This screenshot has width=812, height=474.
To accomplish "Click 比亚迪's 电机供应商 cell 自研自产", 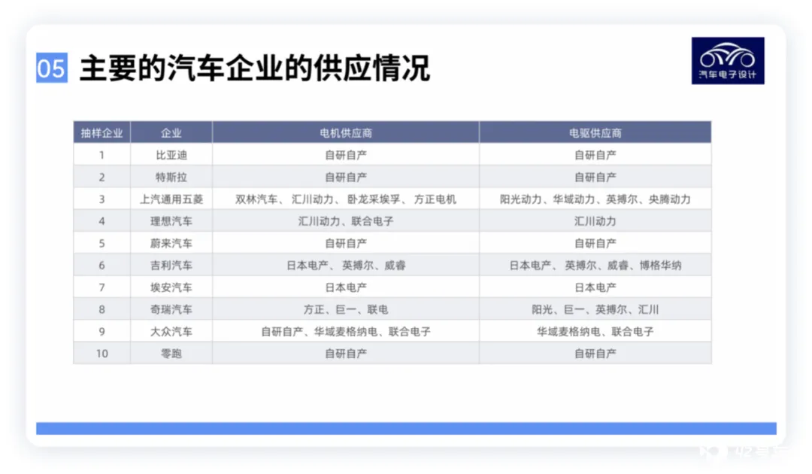I will click(x=346, y=155).
